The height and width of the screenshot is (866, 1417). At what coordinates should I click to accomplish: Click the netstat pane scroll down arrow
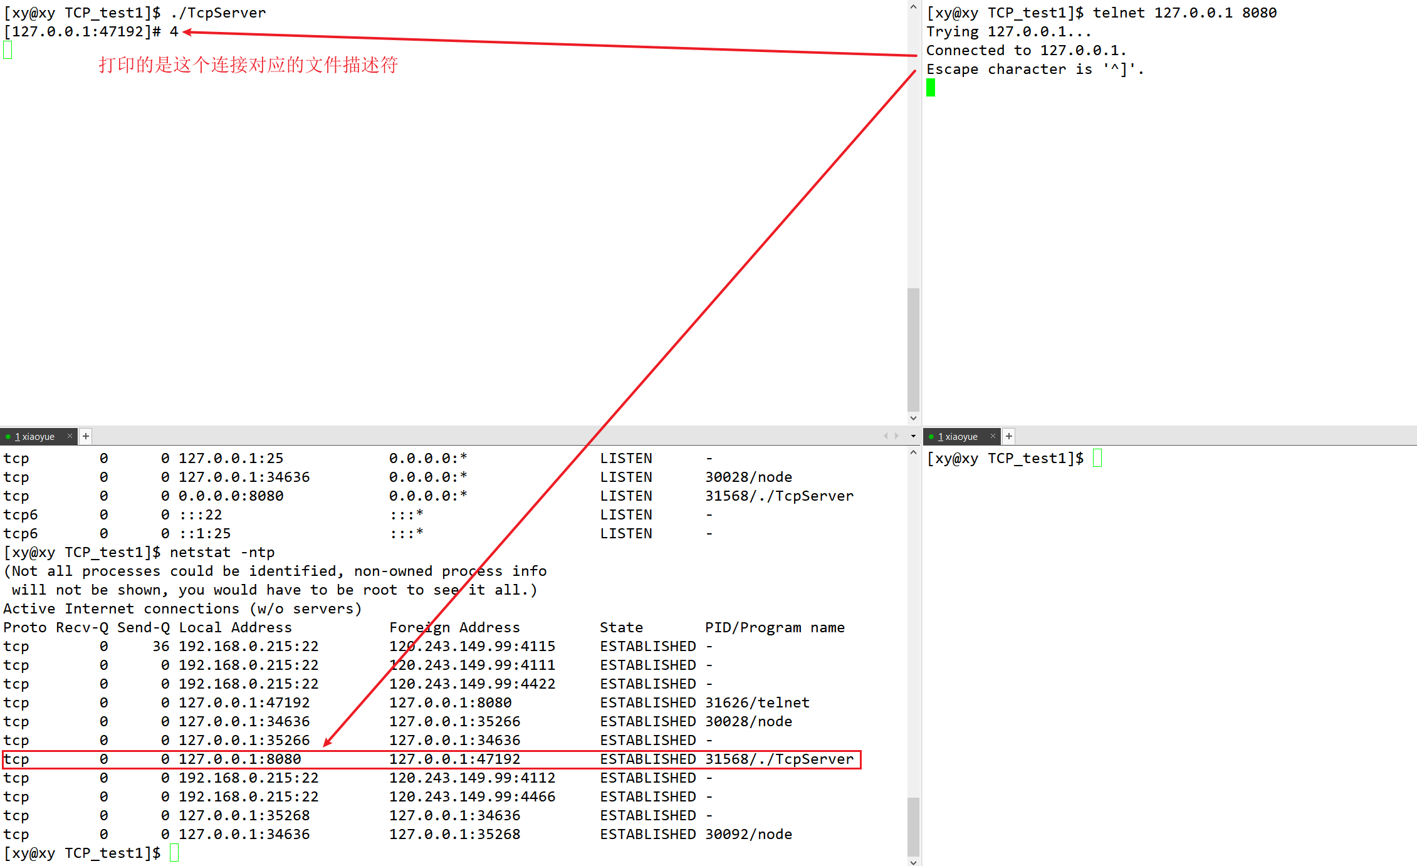click(913, 862)
